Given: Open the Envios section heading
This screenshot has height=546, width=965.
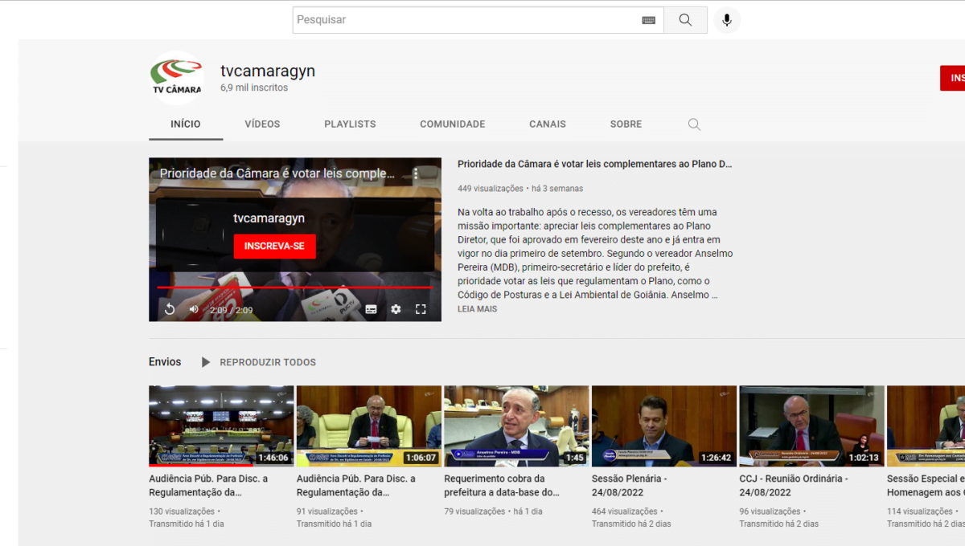Looking at the screenshot, I should 165,362.
